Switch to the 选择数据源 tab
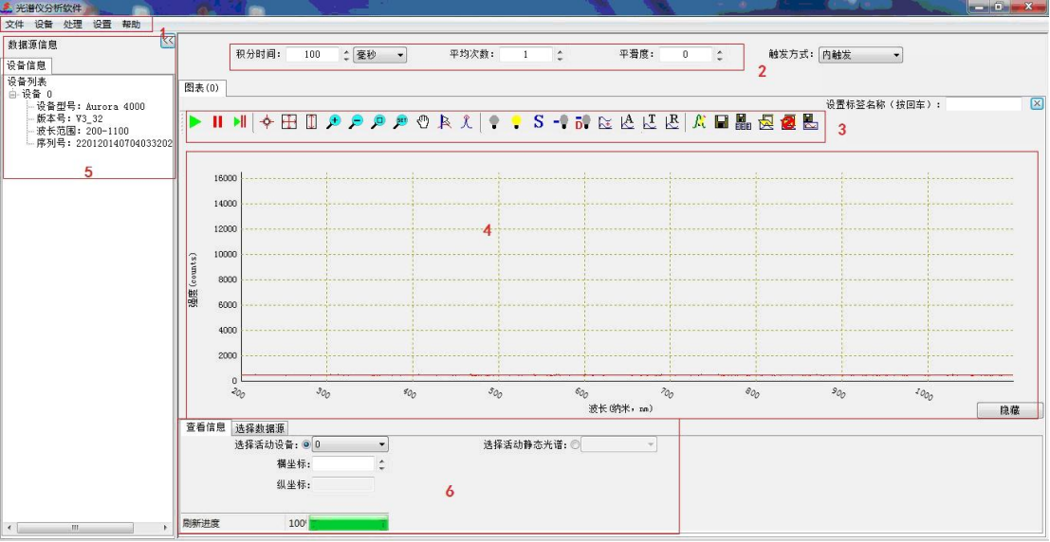This screenshot has width=1050, height=542. coord(260,428)
